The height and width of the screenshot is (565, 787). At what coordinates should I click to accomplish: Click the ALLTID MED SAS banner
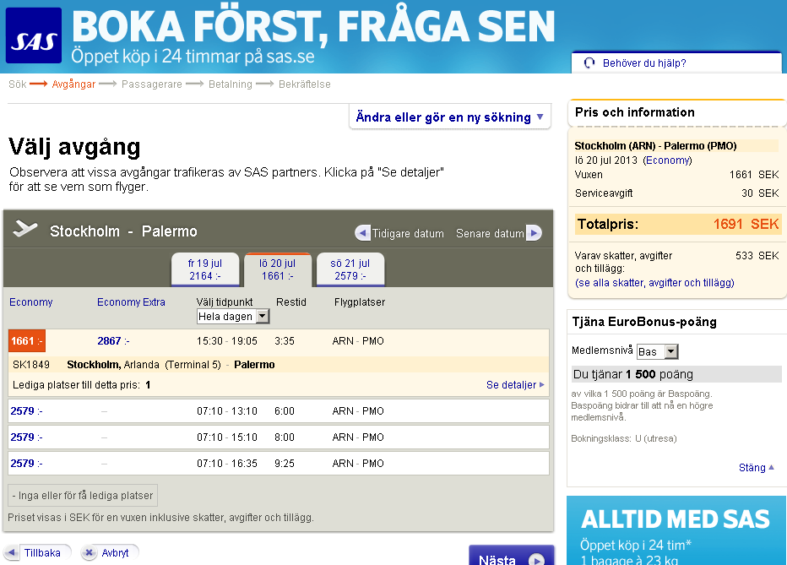[x=676, y=530]
